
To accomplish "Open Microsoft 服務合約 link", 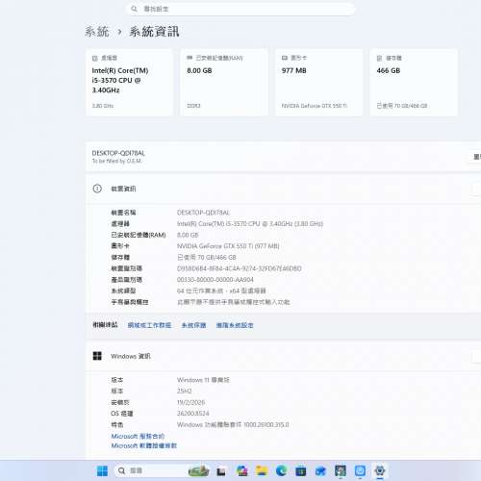I will [138, 436].
